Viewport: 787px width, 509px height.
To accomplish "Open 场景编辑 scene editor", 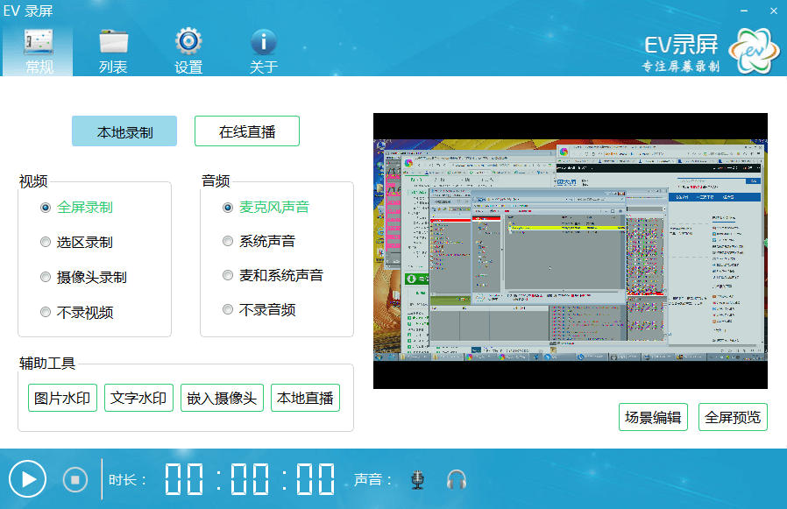I will tap(653, 417).
